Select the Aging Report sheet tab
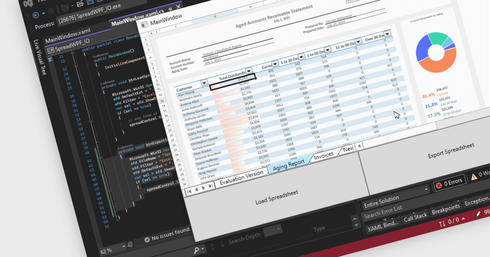This screenshot has height=257, width=490. point(289,165)
